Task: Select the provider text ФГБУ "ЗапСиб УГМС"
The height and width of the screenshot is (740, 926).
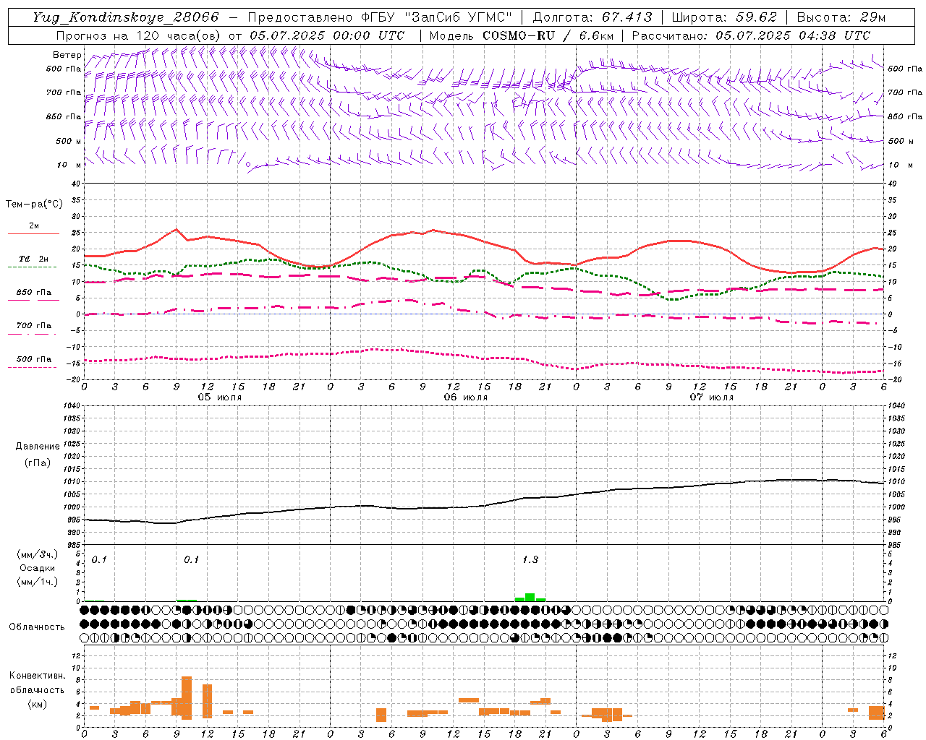Action: click(x=436, y=17)
